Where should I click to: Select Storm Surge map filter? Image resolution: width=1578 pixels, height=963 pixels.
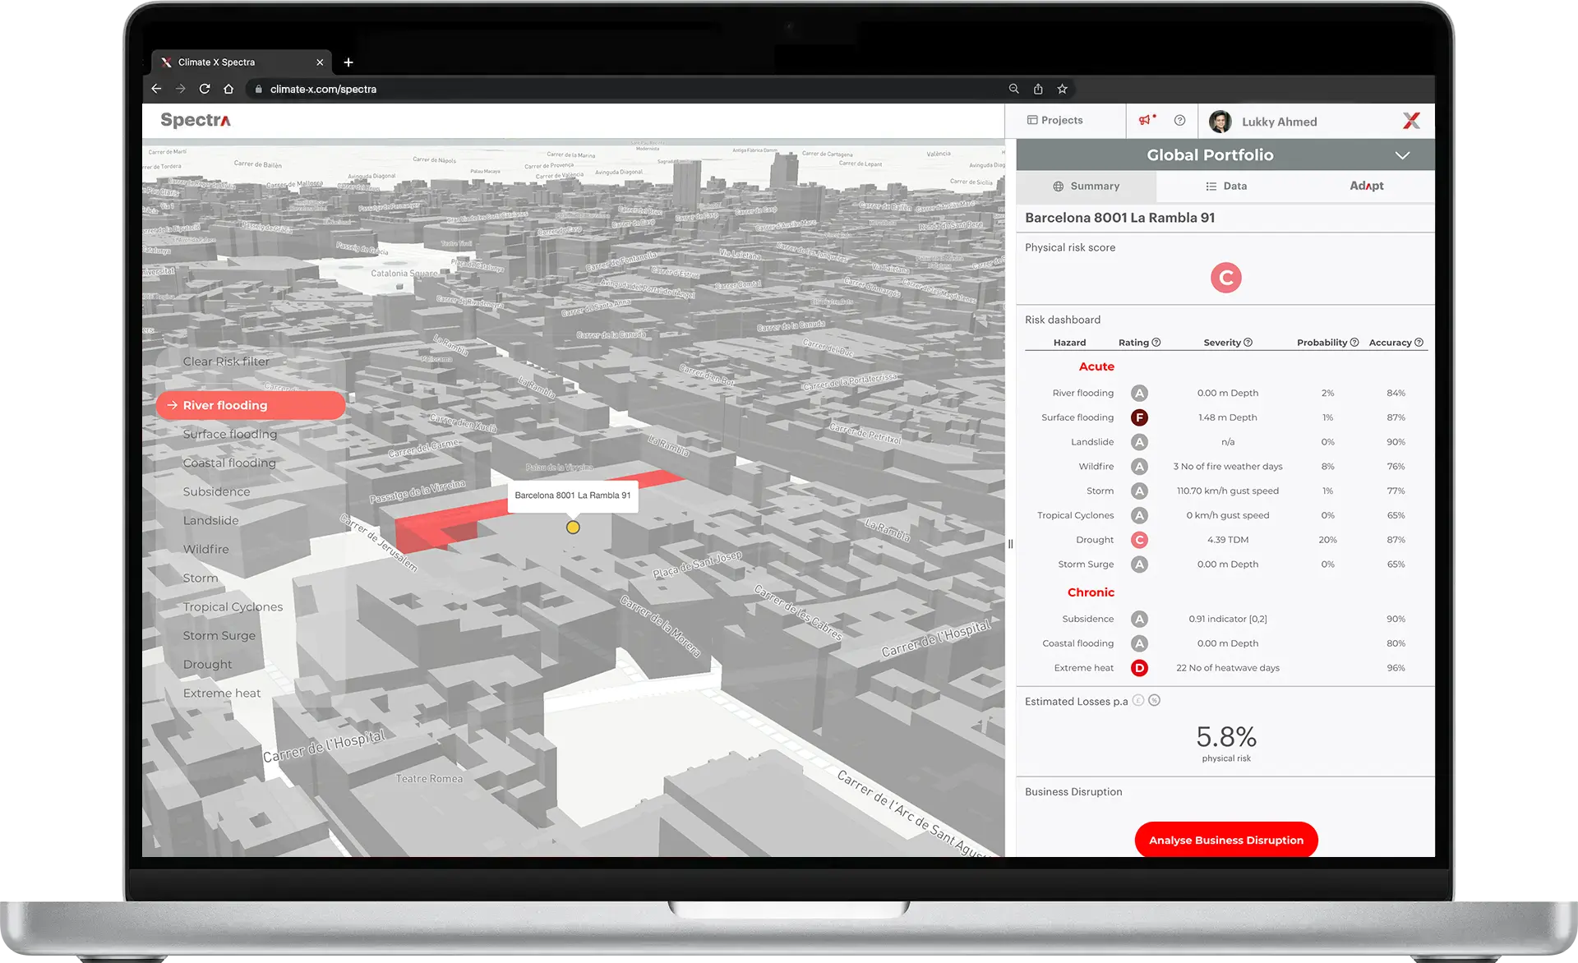(x=219, y=636)
